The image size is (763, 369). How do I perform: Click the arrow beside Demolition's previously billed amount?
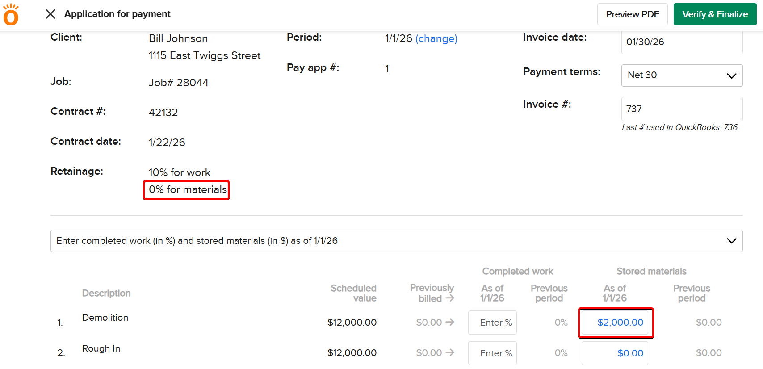[x=450, y=322]
